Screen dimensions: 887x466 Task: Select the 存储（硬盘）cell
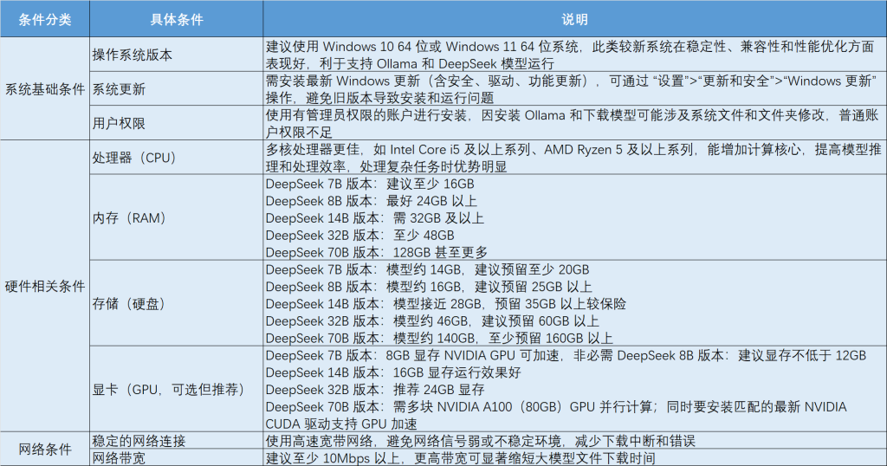[x=130, y=303]
